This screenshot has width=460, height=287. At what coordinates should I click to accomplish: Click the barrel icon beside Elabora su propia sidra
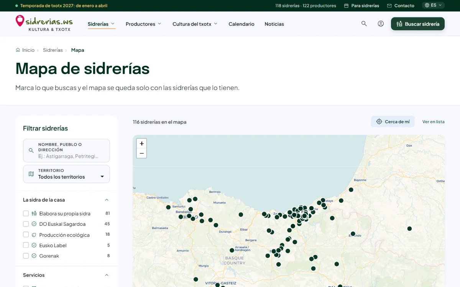click(34, 214)
